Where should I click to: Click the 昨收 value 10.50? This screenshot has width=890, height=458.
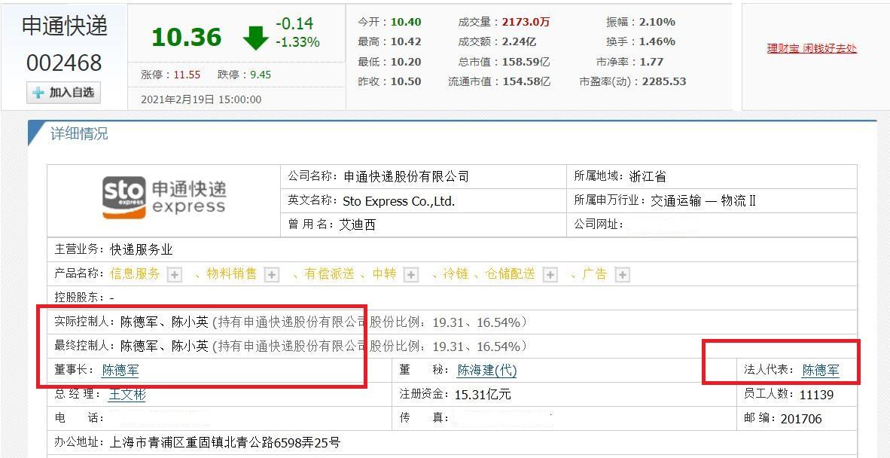[406, 81]
